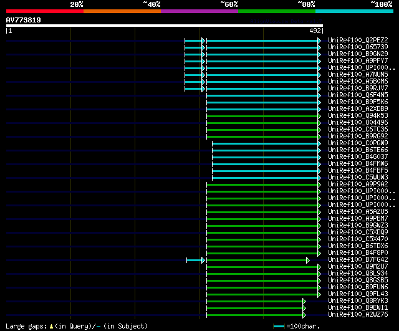Open hit UniRef100_B9FUN6
The image size is (399, 331).
[x=358, y=287]
